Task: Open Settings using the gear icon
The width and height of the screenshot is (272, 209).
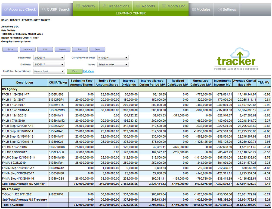Action: (220, 9)
